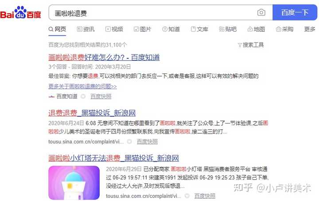The image size is (319, 201).
Task: Switch to the 资讯 tab
Action: pyautogui.click(x=86, y=29)
